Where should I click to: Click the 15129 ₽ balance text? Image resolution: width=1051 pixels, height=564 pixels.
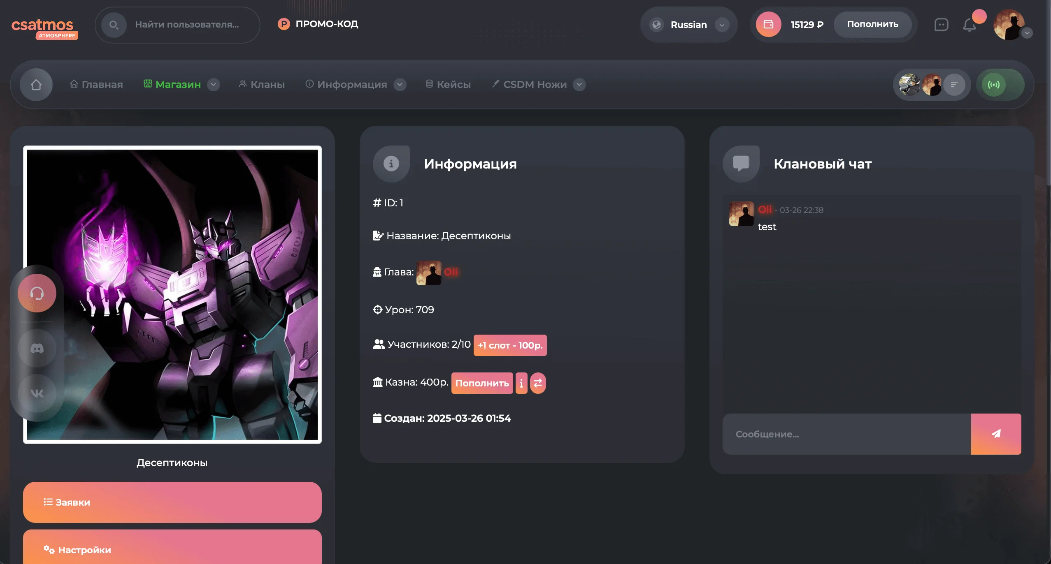807,25
